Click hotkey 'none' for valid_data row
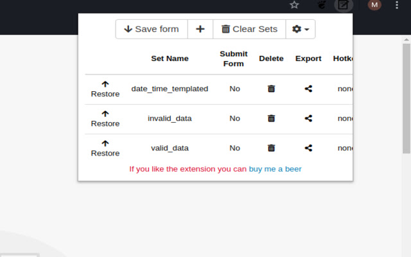Screen dimensions: 411x257 [345, 148]
